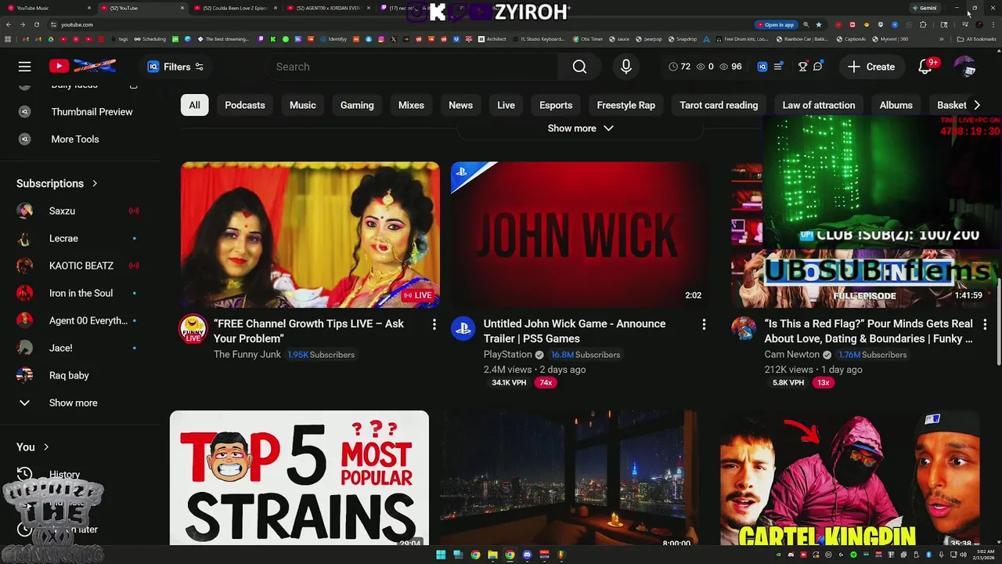Viewport: 1002px width, 564px height.
Task: Open the hamburger guide menu
Action: (x=25, y=67)
